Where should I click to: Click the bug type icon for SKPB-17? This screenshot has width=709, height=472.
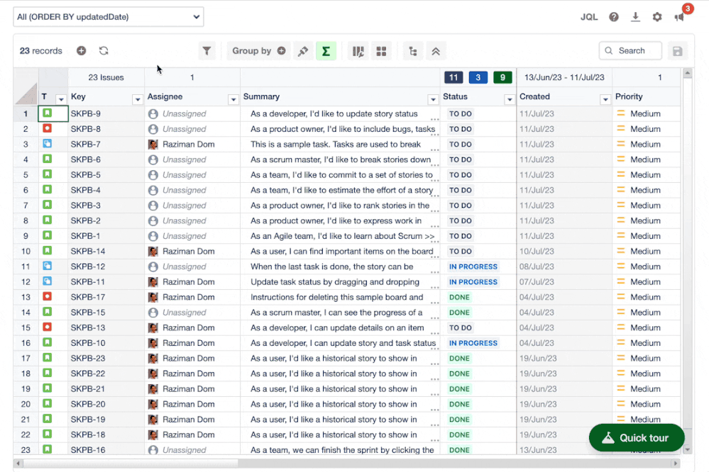point(47,296)
